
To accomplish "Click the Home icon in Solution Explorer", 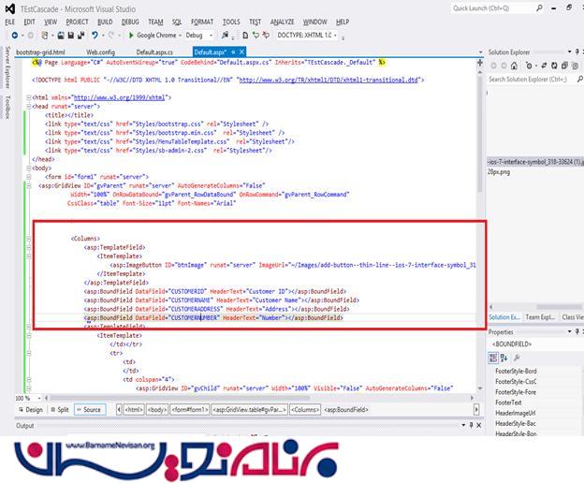I will [x=513, y=66].
